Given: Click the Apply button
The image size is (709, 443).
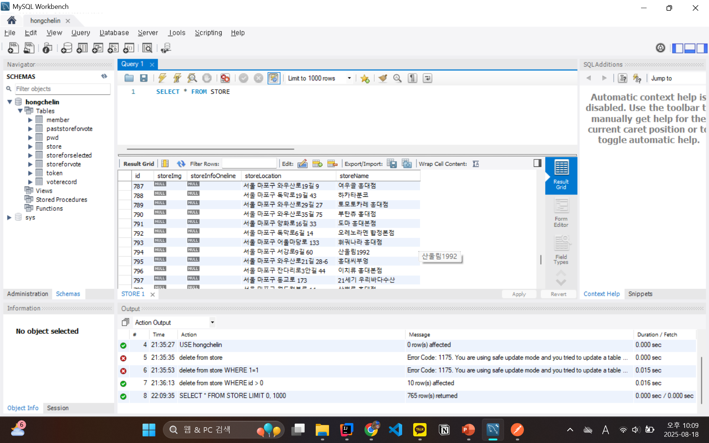Looking at the screenshot, I should pos(518,294).
